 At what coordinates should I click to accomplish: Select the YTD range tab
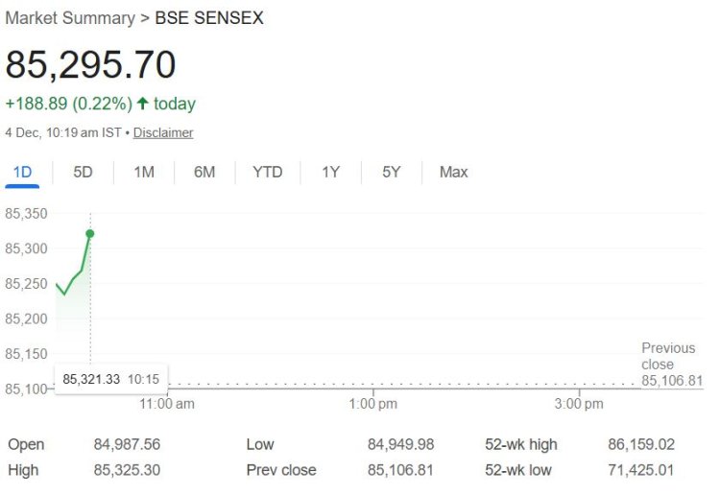[267, 172]
